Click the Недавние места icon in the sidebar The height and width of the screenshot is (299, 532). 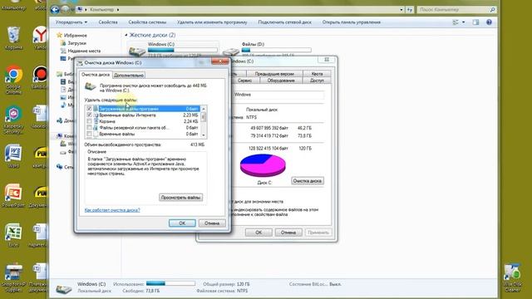coord(63,51)
